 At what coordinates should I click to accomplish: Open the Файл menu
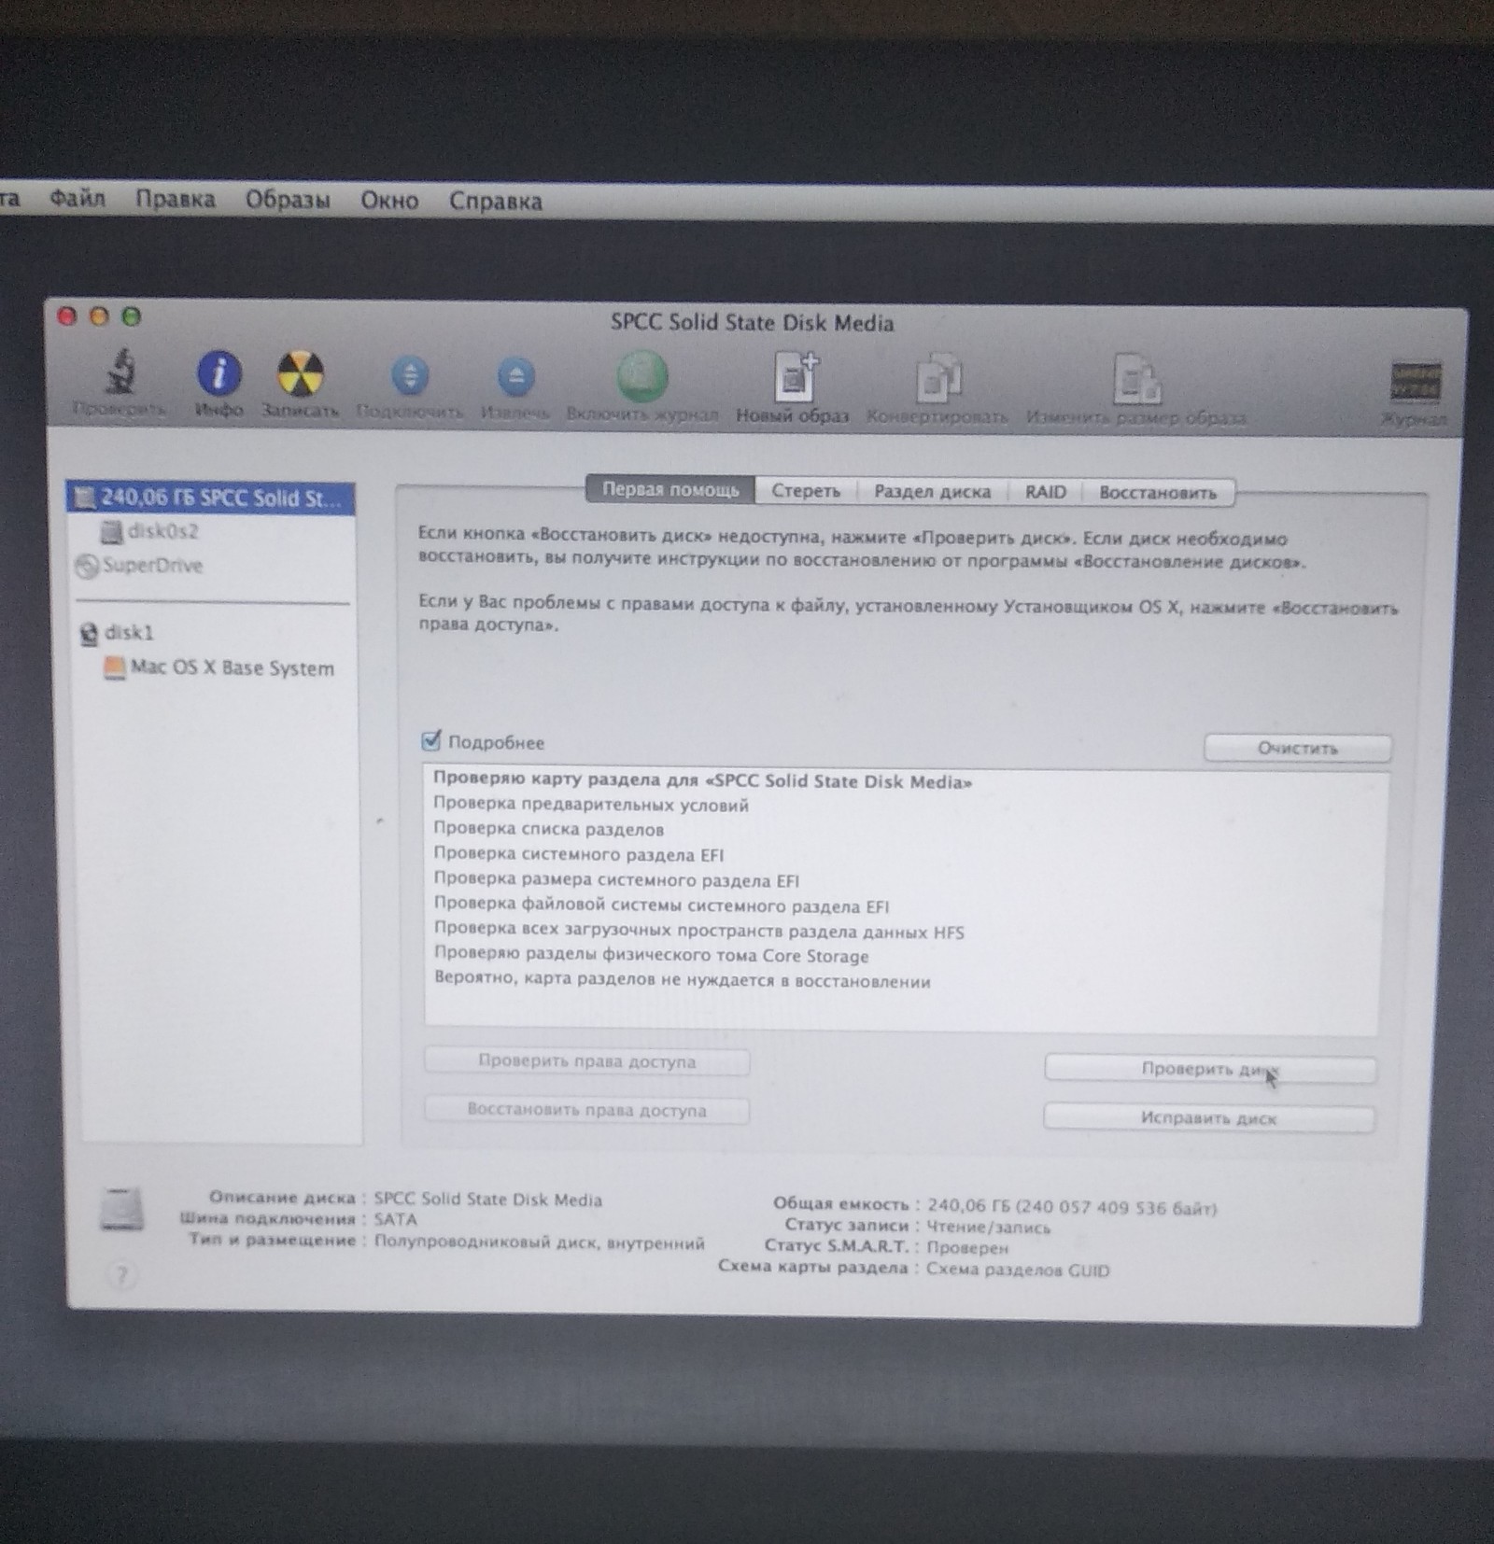click(77, 198)
